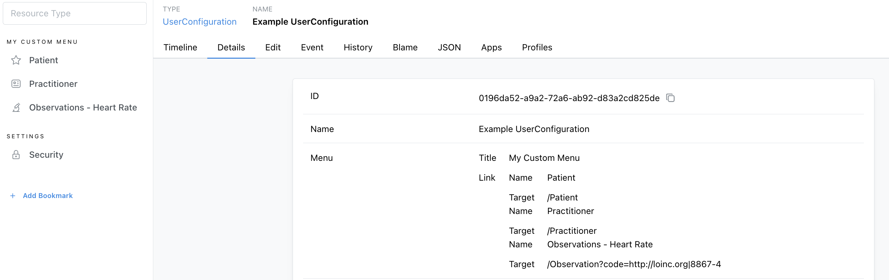
Task: Click the ID card icon beside Practitioner
Action: (x=16, y=84)
